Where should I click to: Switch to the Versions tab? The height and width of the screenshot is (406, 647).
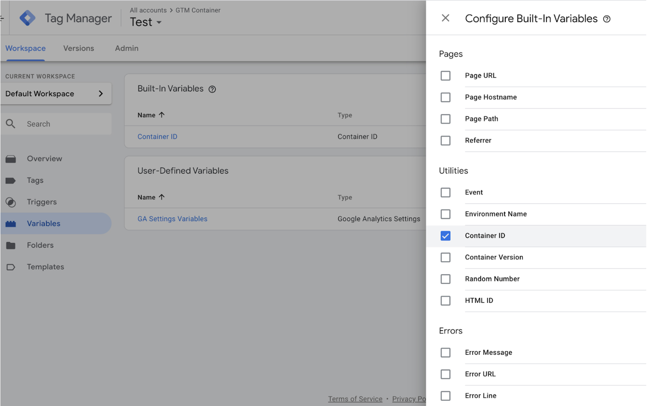pos(79,48)
